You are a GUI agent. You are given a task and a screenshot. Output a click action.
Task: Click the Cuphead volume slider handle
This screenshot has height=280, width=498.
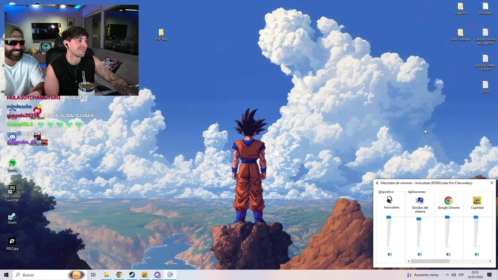tap(476, 217)
